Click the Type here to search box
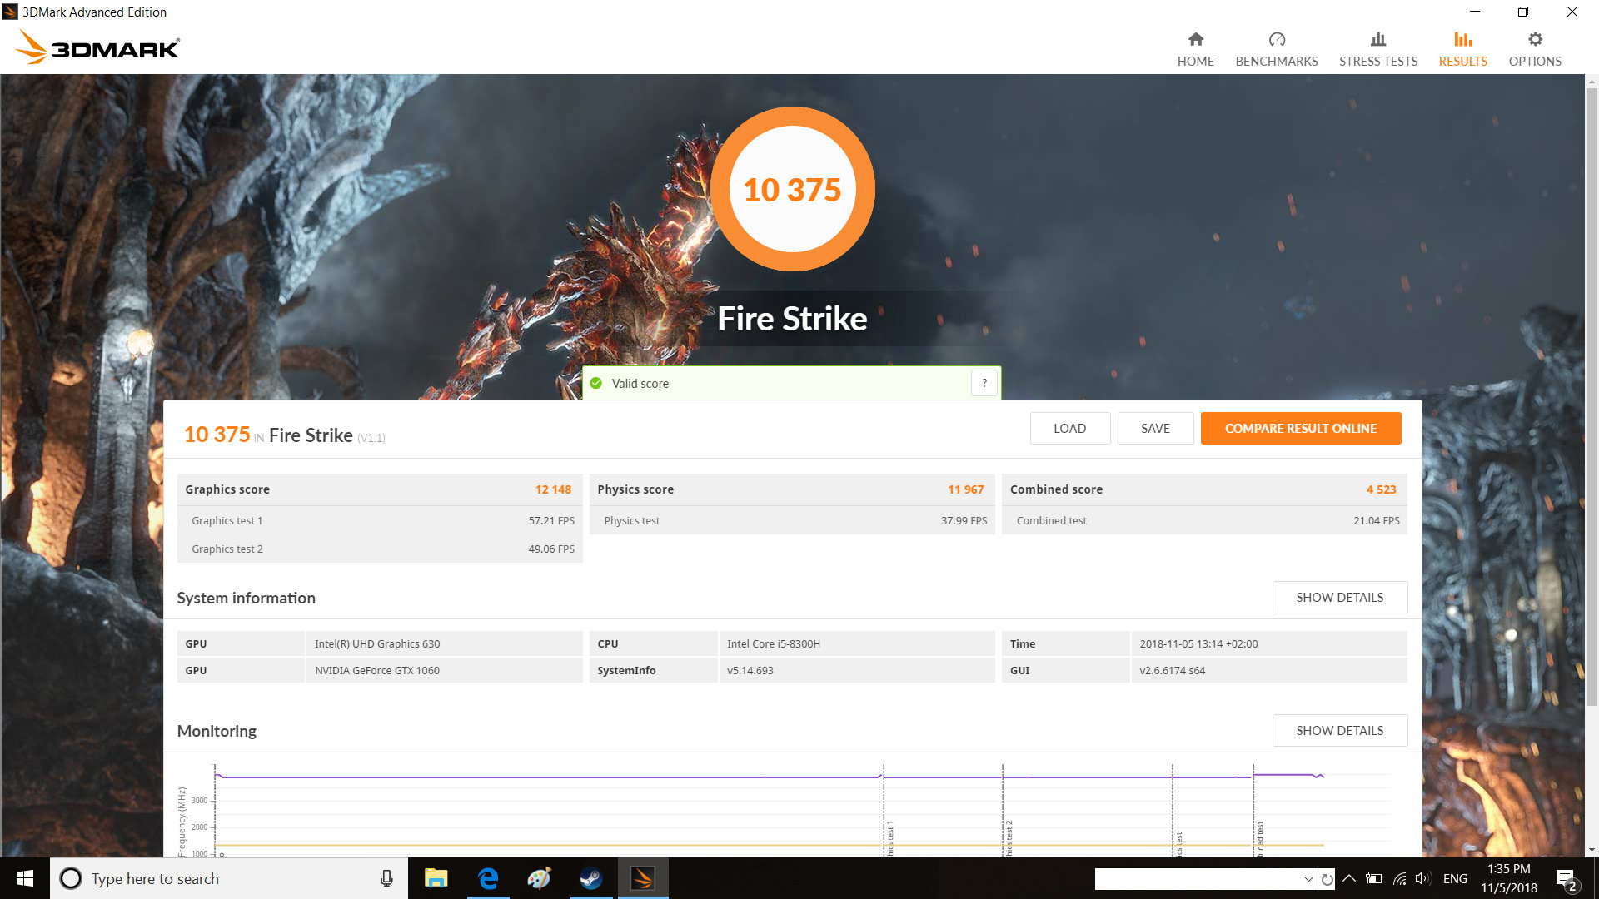 point(229,878)
